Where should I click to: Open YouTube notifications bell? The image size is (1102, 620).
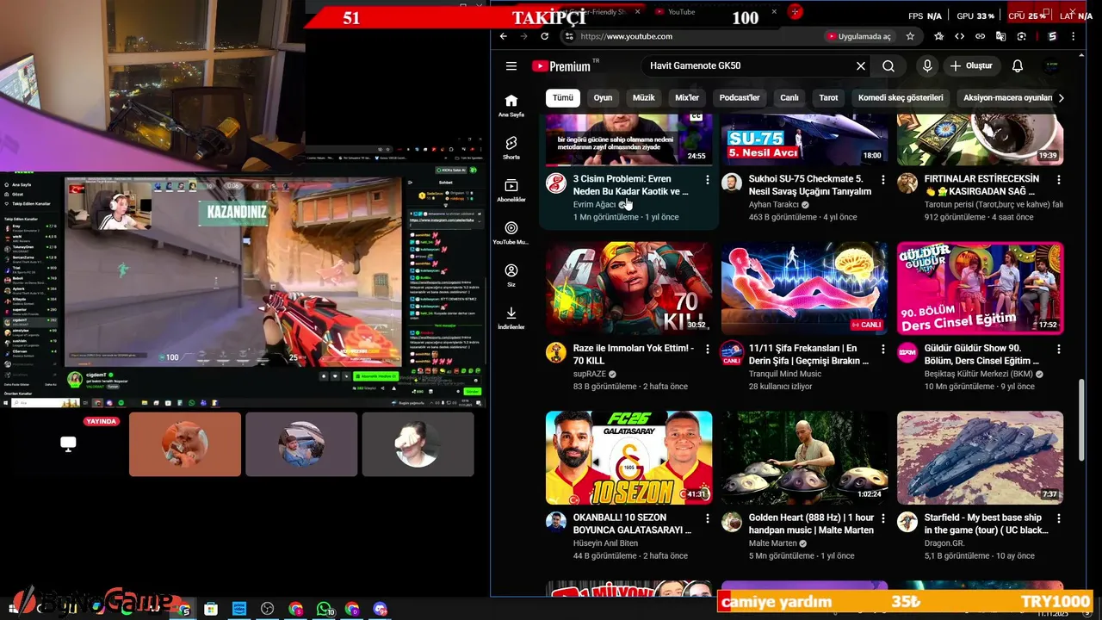click(1018, 66)
